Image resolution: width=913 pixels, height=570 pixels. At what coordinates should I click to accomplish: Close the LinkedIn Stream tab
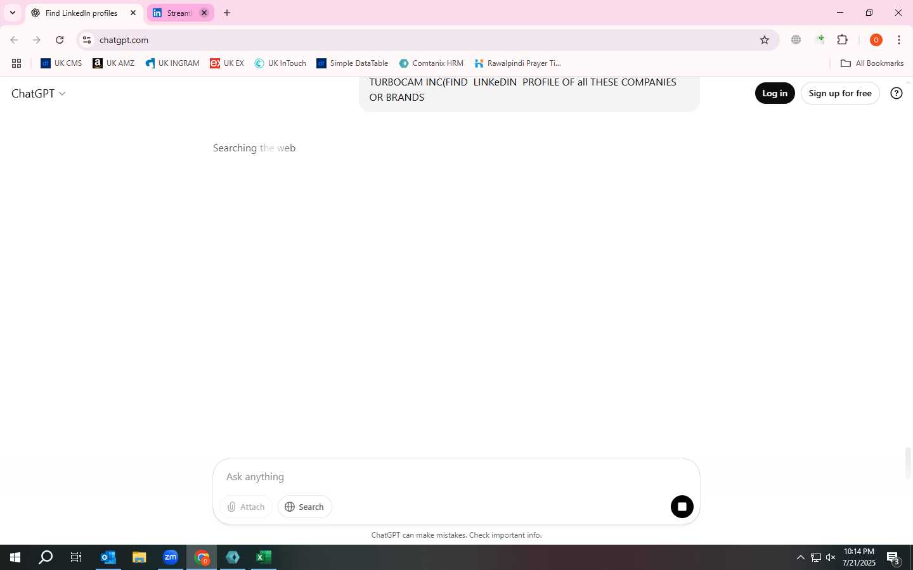[x=204, y=13]
